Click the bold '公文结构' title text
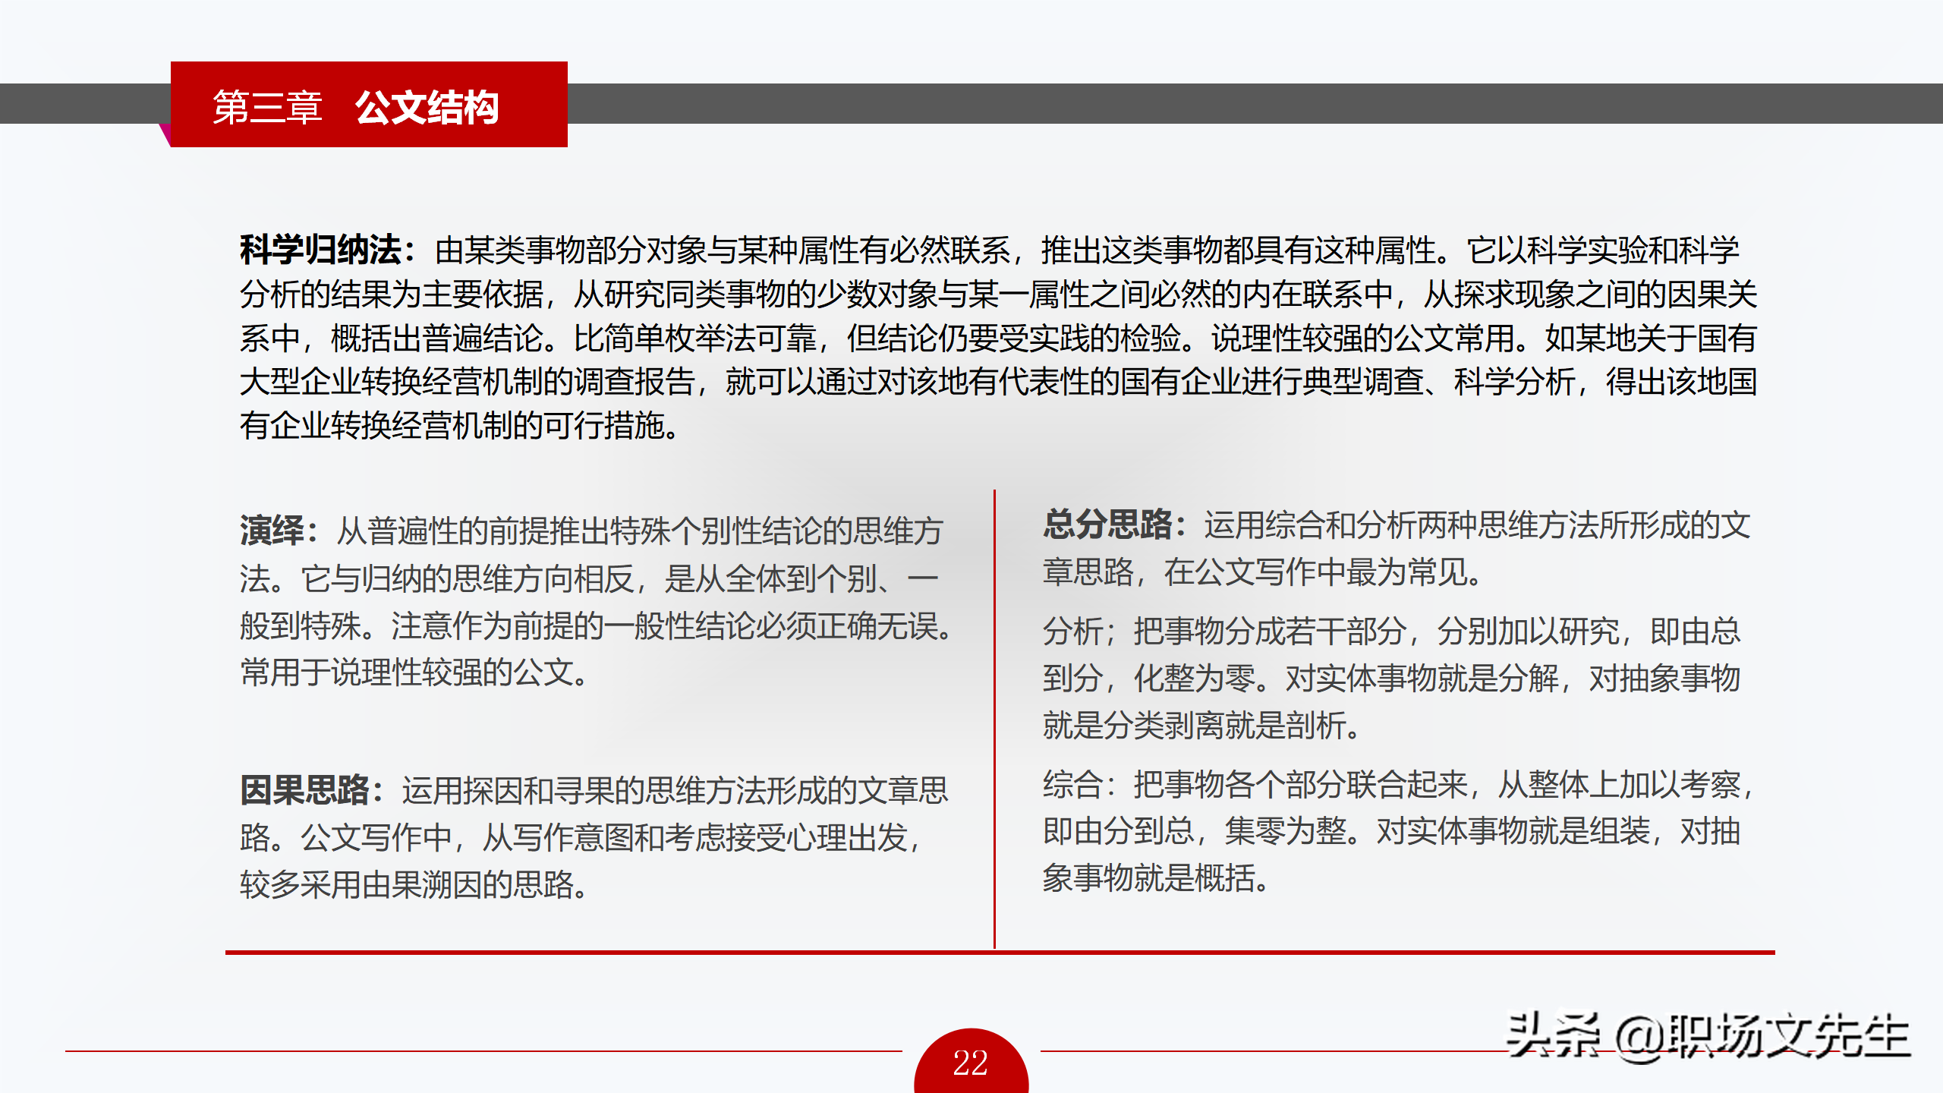The height and width of the screenshot is (1093, 1943). [427, 107]
